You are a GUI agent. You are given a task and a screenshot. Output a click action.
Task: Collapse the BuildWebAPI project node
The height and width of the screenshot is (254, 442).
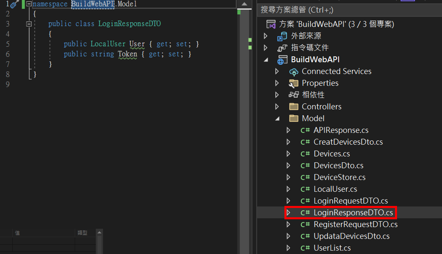[x=266, y=60]
